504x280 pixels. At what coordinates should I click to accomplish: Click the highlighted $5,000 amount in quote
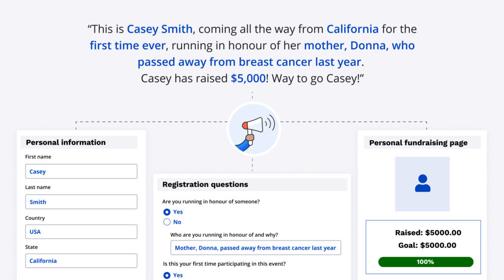point(248,78)
